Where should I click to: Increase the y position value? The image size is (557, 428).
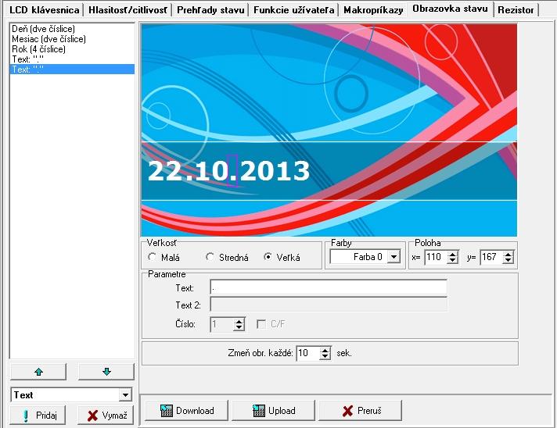coord(508,254)
